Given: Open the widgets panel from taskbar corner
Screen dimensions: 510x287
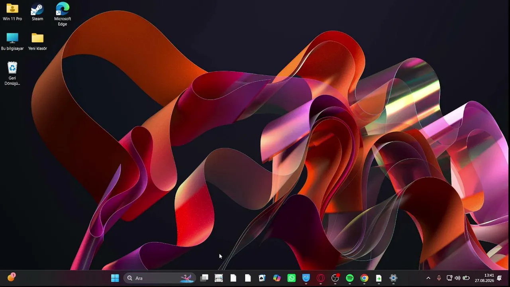Looking at the screenshot, I should (11, 277).
